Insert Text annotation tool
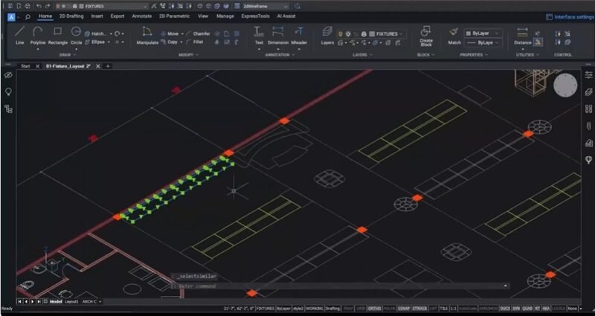This screenshot has height=316, width=595. coord(259,36)
